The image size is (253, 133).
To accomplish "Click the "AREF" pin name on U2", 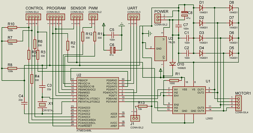I will click(114, 126).
